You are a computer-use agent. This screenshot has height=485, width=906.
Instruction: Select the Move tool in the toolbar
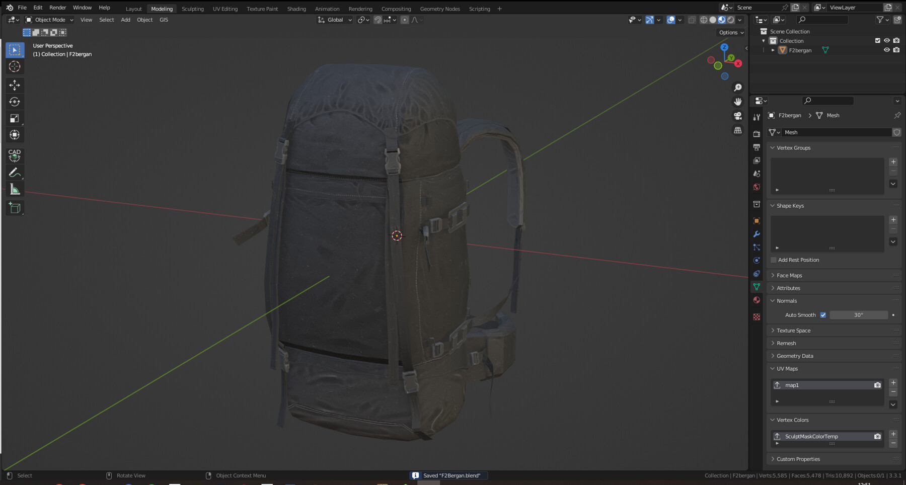pyautogui.click(x=15, y=85)
